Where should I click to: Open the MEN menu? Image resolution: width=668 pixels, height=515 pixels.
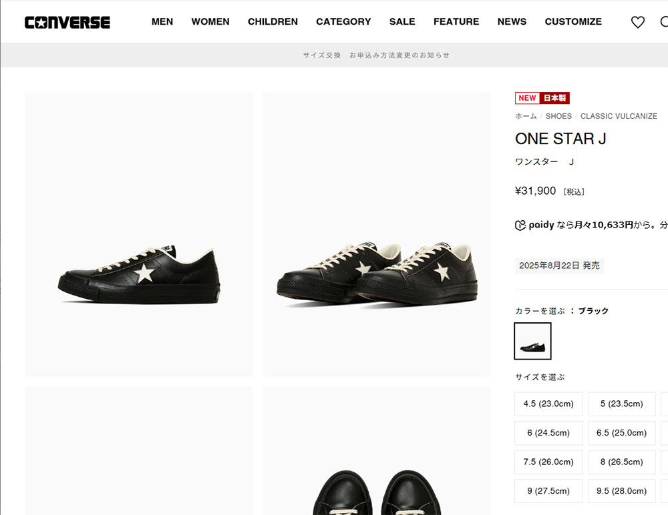pyautogui.click(x=162, y=22)
